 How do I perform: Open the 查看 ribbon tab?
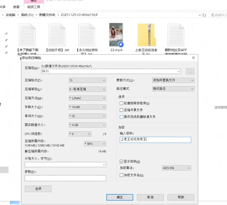(16, 7)
